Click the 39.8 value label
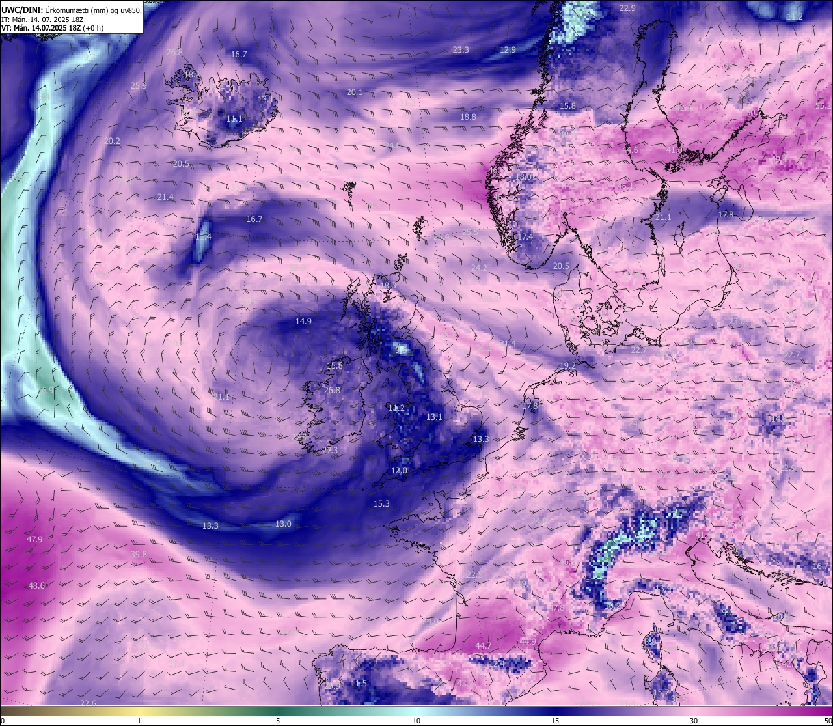Viewport: 833px width, 726px height. tap(139, 555)
